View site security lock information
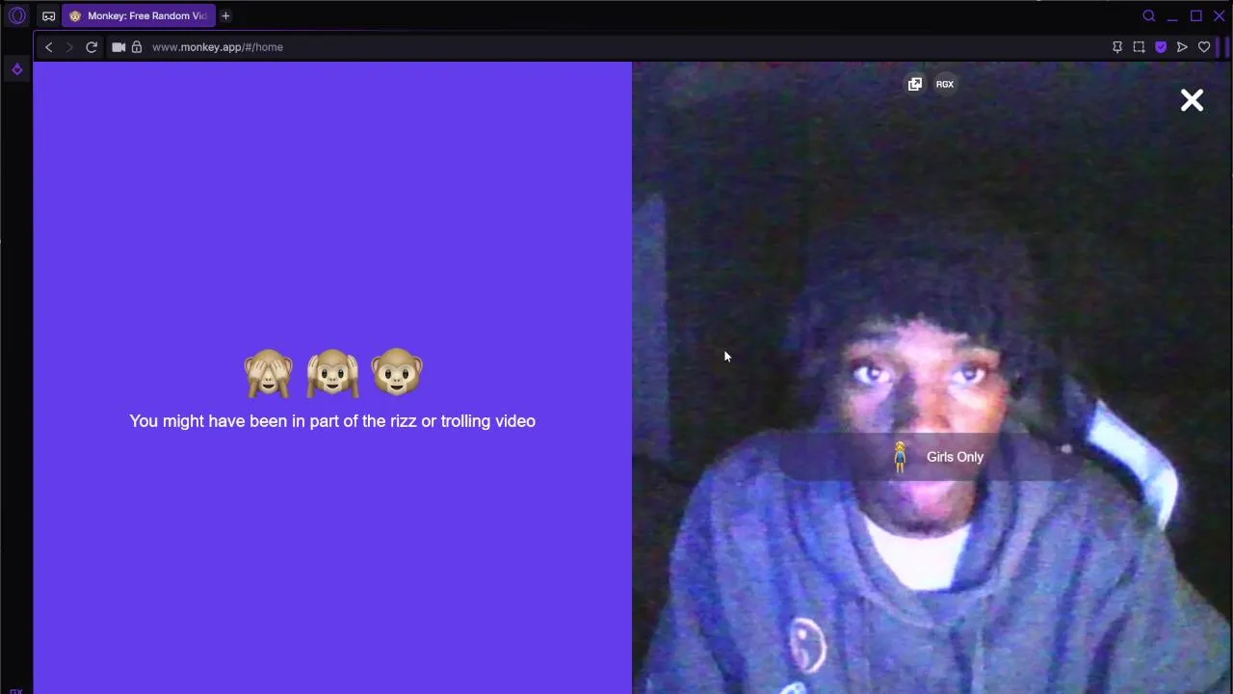The width and height of the screenshot is (1233, 694). coord(137,46)
